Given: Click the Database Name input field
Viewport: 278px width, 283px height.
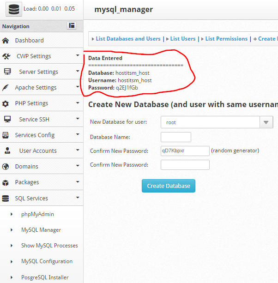Looking at the screenshot, I should click(175, 137).
